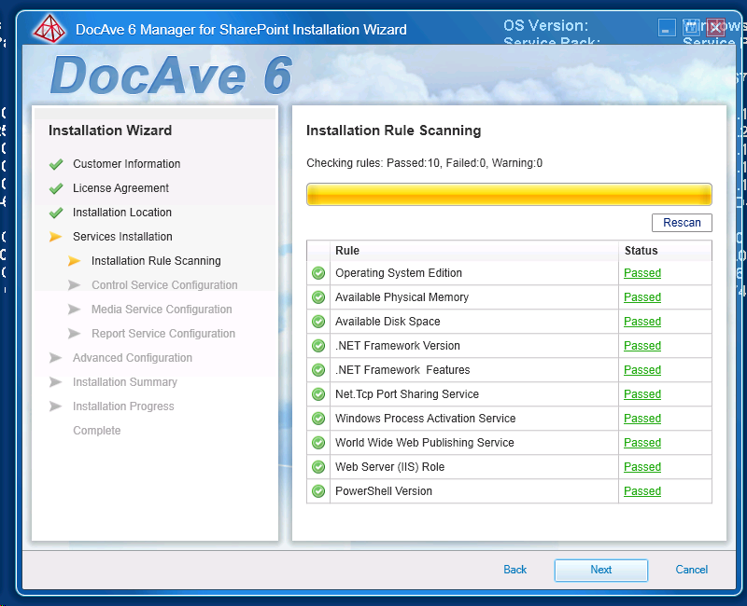Proceed with the Next button
Screen dimensions: 747x606
[x=600, y=570]
